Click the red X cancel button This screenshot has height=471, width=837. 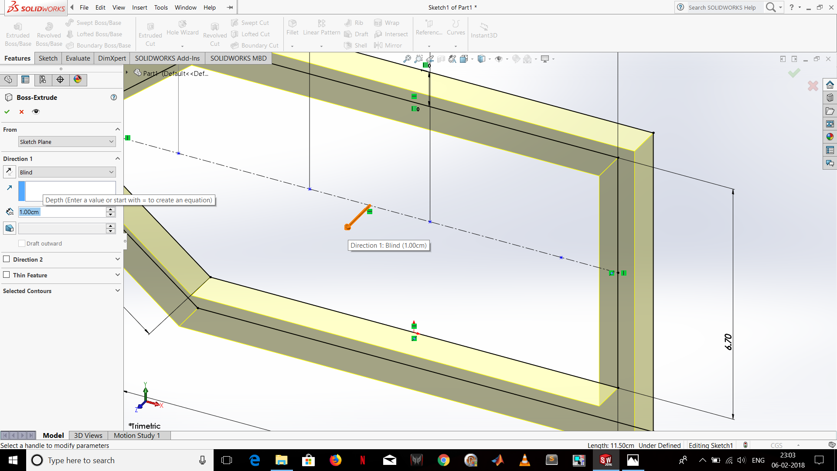point(21,111)
